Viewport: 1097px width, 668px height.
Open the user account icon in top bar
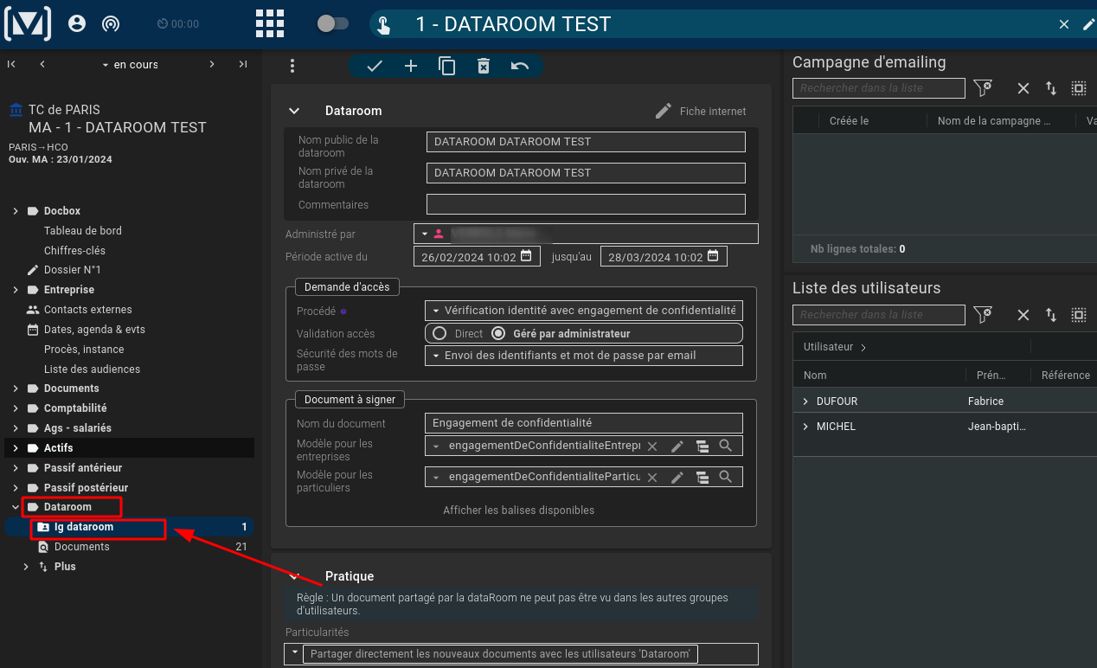click(77, 23)
